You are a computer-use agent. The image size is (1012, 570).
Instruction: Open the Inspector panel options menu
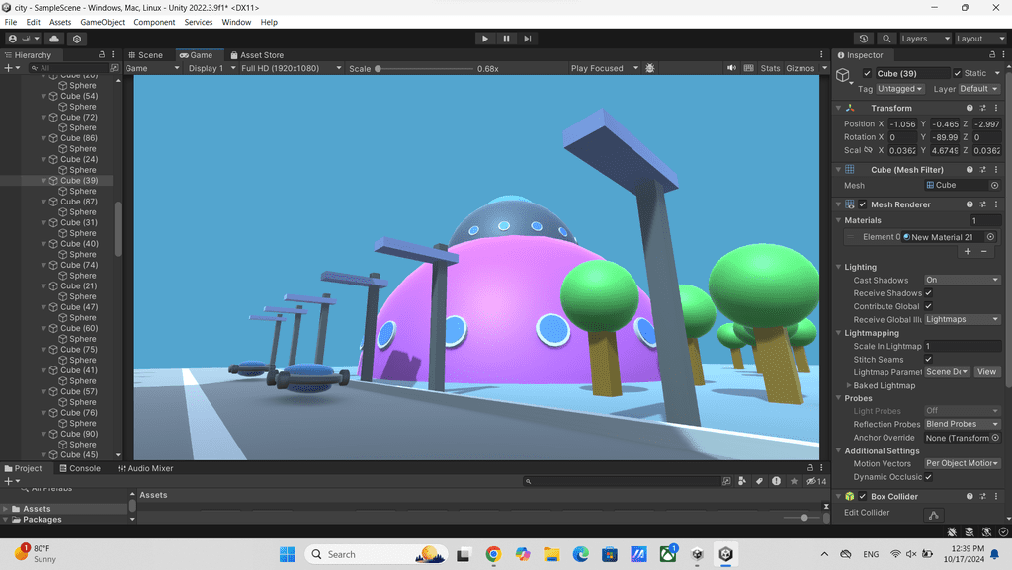coord(1003,54)
